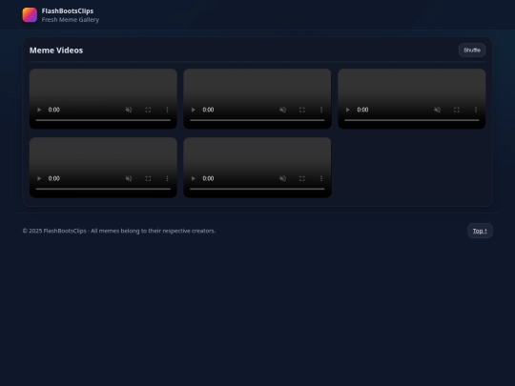The image size is (515, 386).
Task: Open more options on bottom-middle video
Action: [x=321, y=178]
